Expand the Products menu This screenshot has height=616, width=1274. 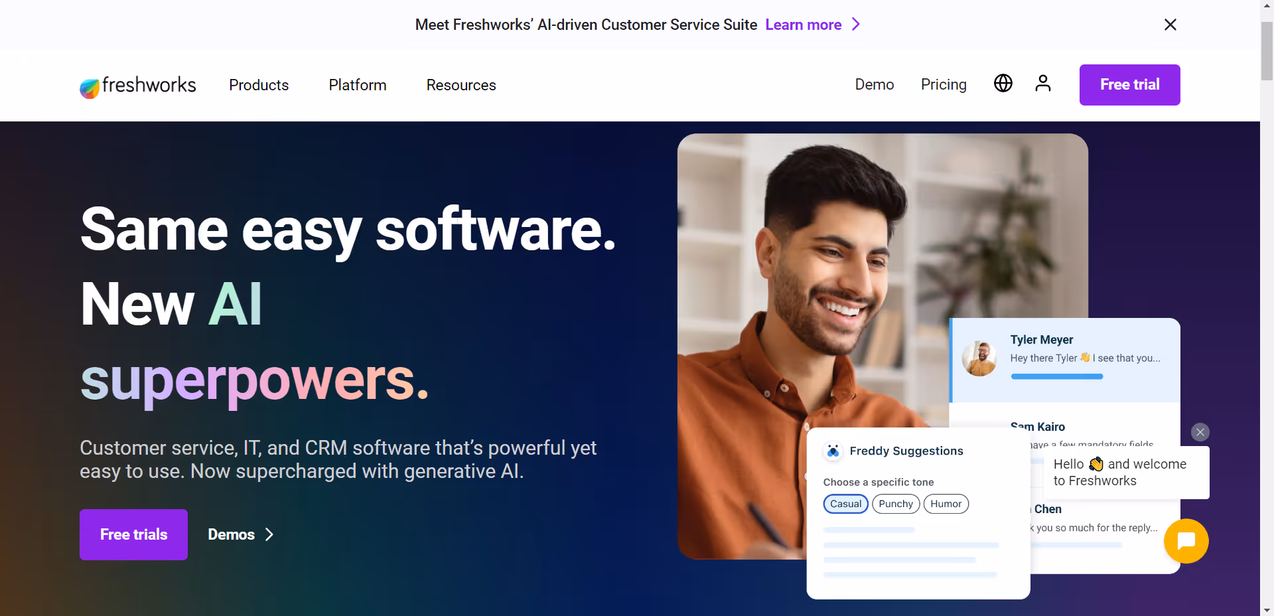[259, 85]
